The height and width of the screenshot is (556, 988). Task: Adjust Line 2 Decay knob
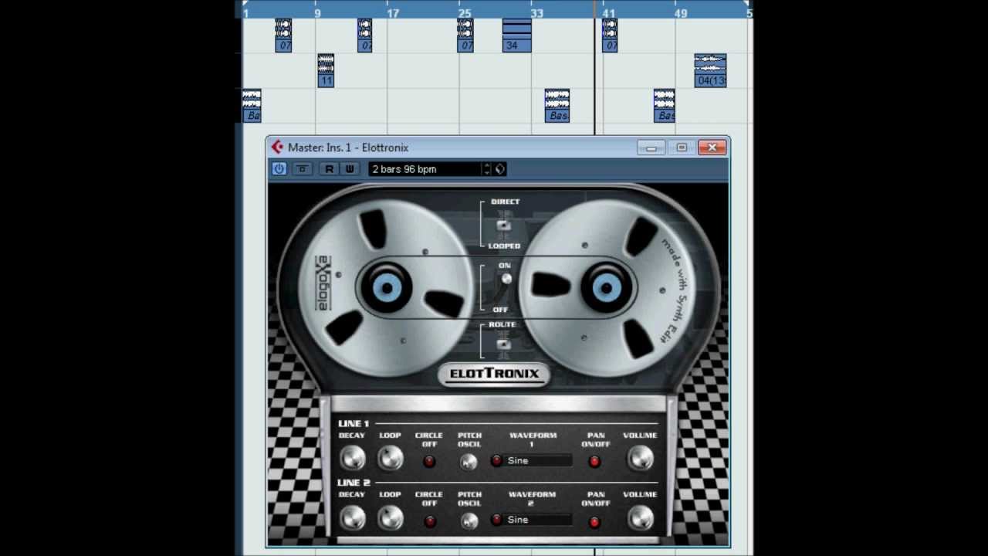(353, 517)
